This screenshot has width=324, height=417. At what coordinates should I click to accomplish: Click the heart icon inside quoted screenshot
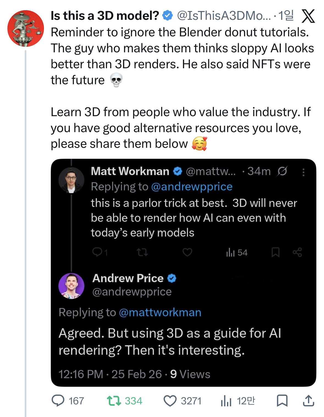[x=187, y=252]
